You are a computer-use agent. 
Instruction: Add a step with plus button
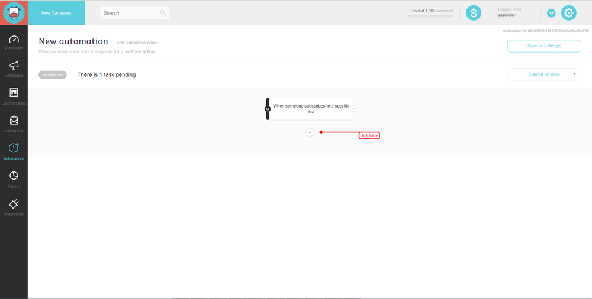tap(310, 132)
